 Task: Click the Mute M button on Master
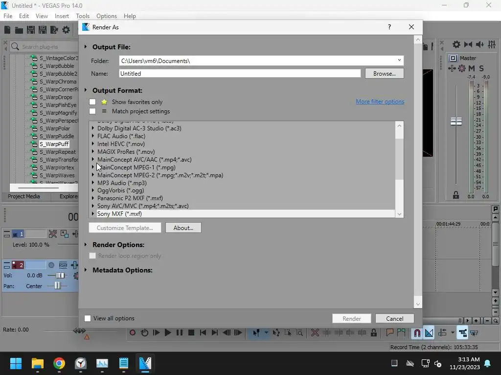point(472,68)
